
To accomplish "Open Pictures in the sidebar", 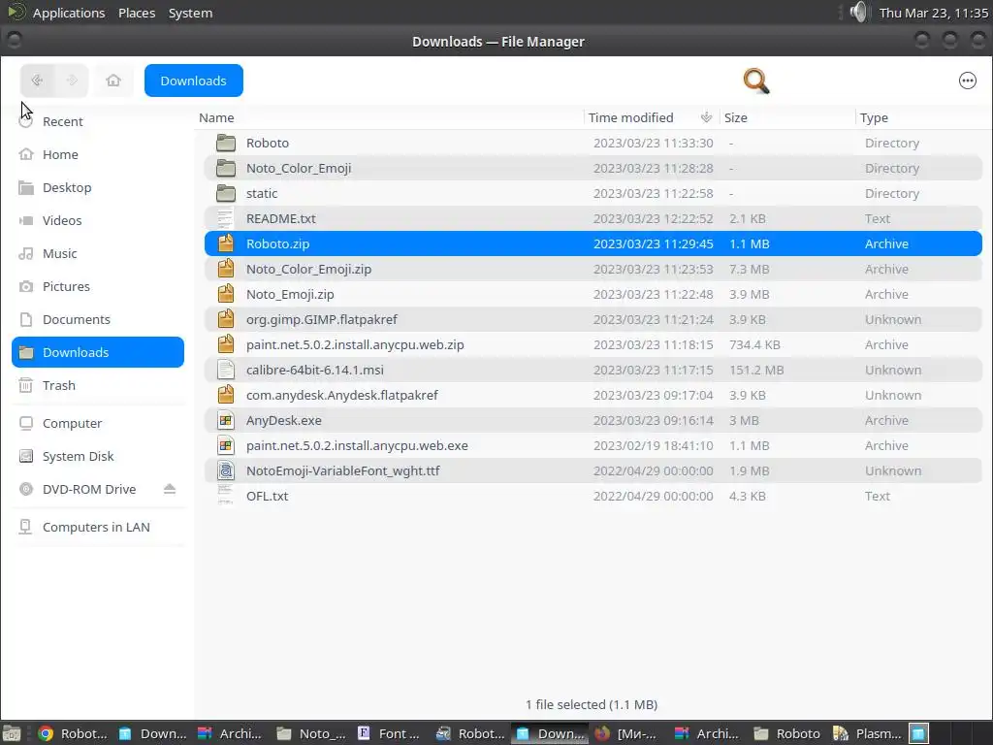I will tap(98, 286).
